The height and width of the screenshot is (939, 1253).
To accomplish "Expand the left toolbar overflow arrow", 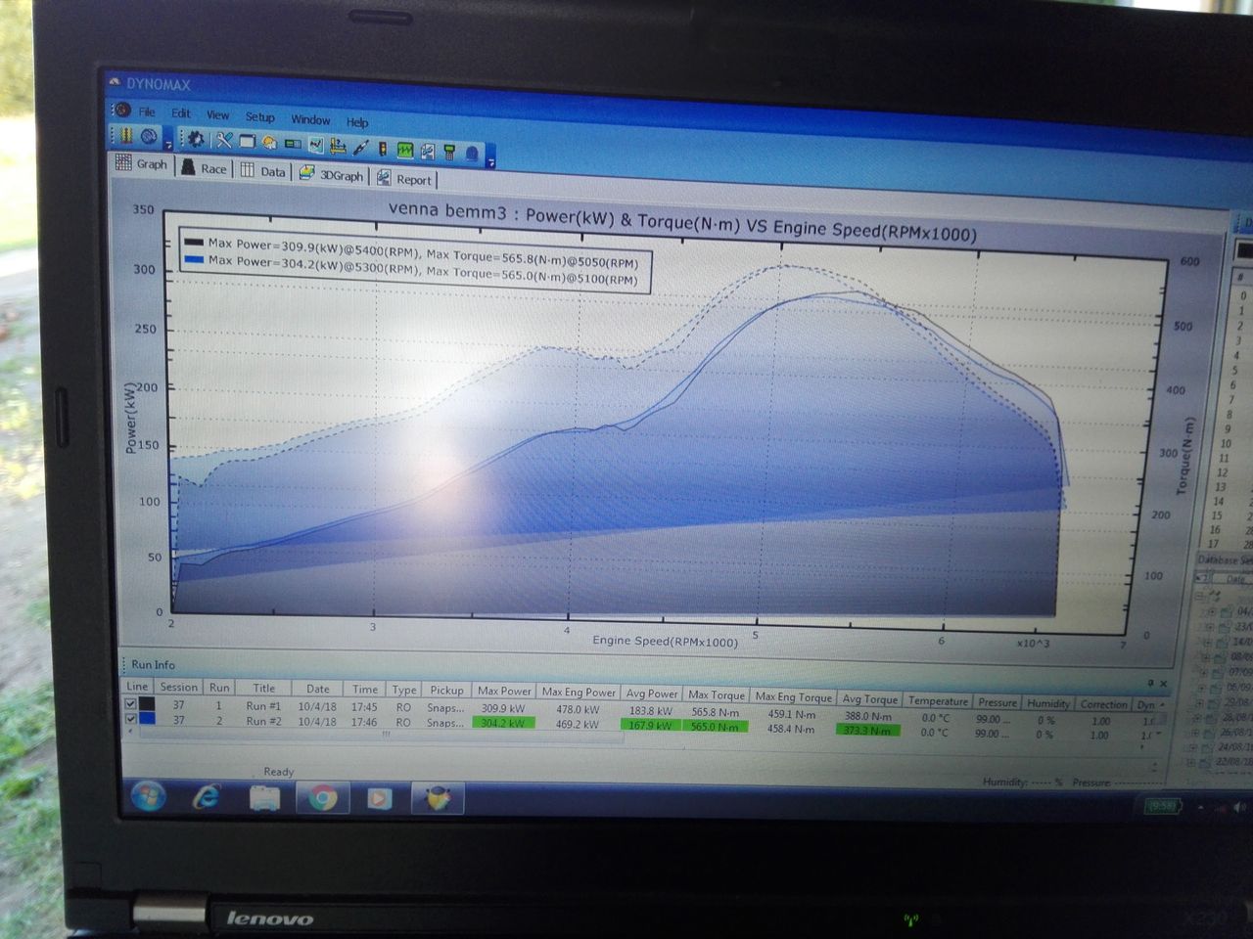I will point(168,145).
